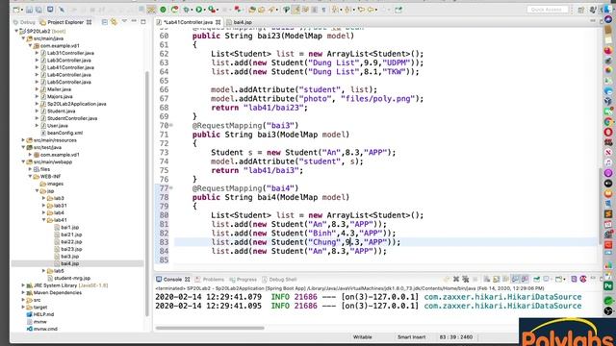Click Collapse All in Project Explorer
Viewport: 616px width, 346px height.
[x=105, y=22]
